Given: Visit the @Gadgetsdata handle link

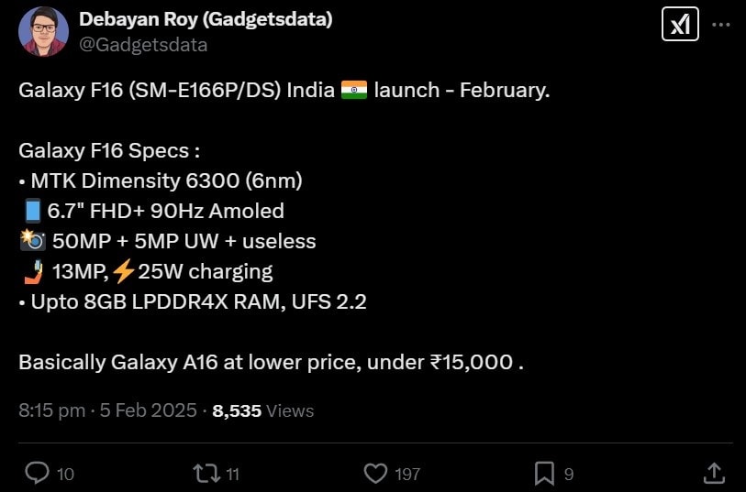Looking at the screenshot, I should point(143,44).
